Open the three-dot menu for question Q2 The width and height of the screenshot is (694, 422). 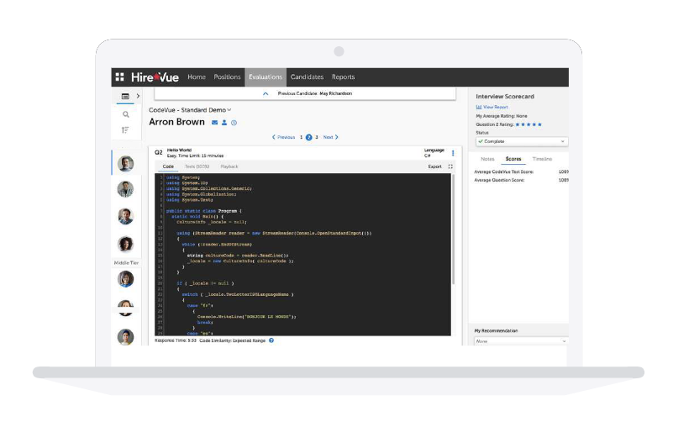453,153
